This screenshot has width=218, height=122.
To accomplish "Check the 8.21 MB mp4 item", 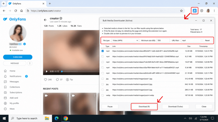I will tap(103, 56).
